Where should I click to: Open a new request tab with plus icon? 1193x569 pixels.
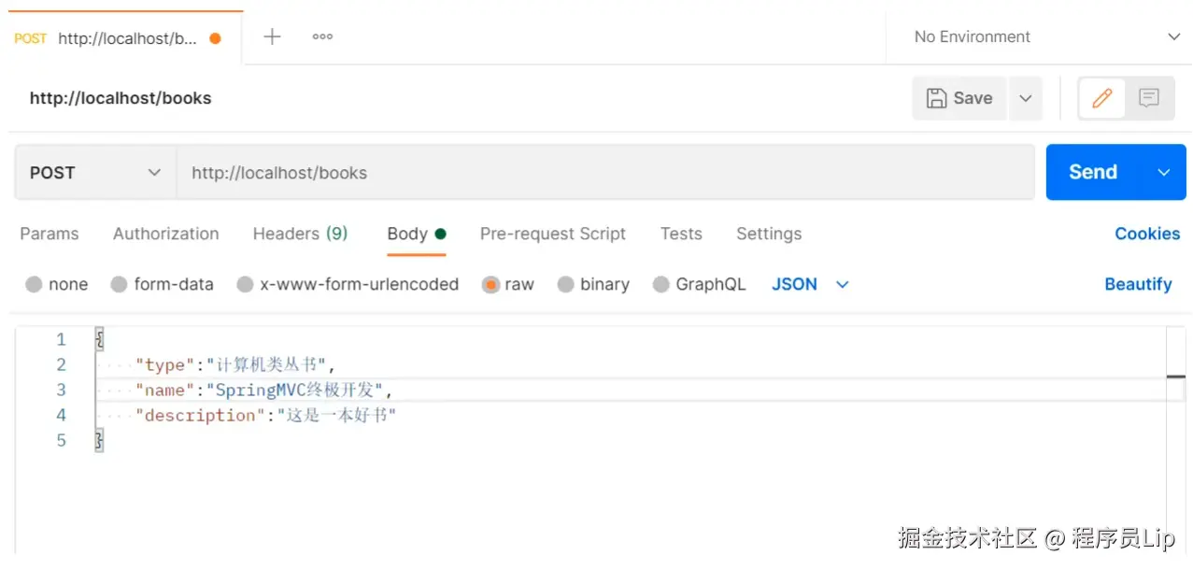click(x=272, y=37)
